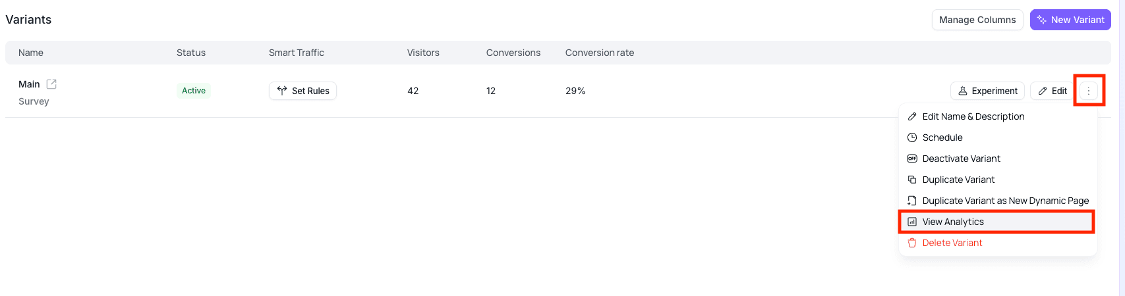Open the three-dot more options menu

(x=1088, y=91)
